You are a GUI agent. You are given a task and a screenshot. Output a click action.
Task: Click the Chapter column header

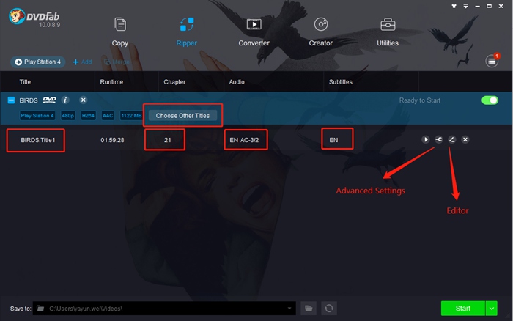[x=174, y=82]
